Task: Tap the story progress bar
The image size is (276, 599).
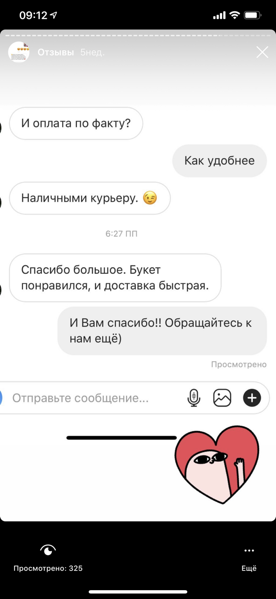Action: point(138,35)
